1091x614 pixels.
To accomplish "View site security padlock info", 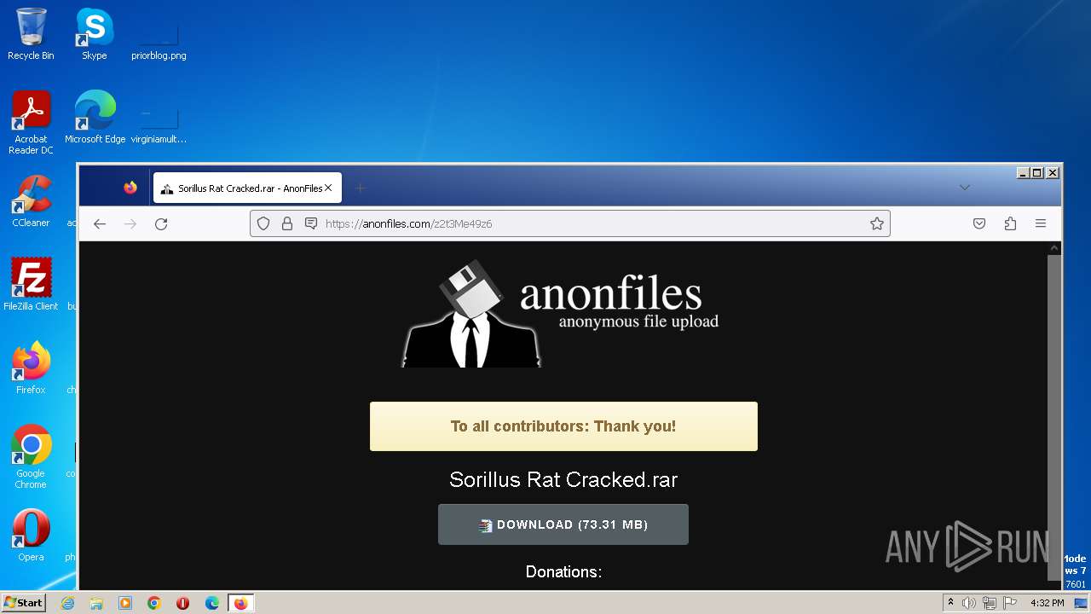I will pos(287,223).
